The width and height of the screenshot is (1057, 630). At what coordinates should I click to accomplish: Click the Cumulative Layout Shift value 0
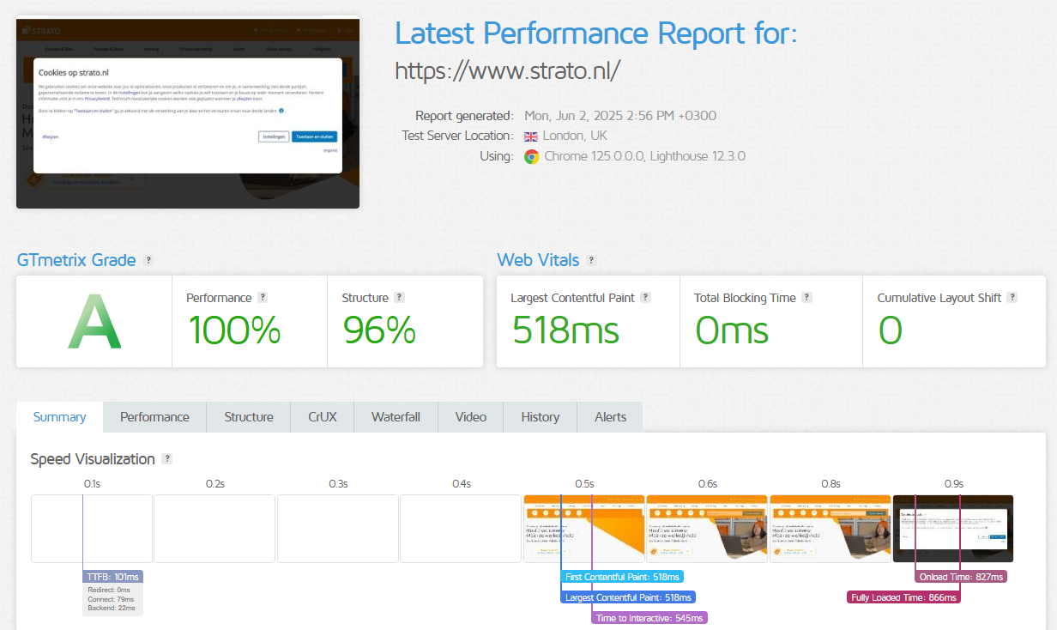click(x=891, y=330)
